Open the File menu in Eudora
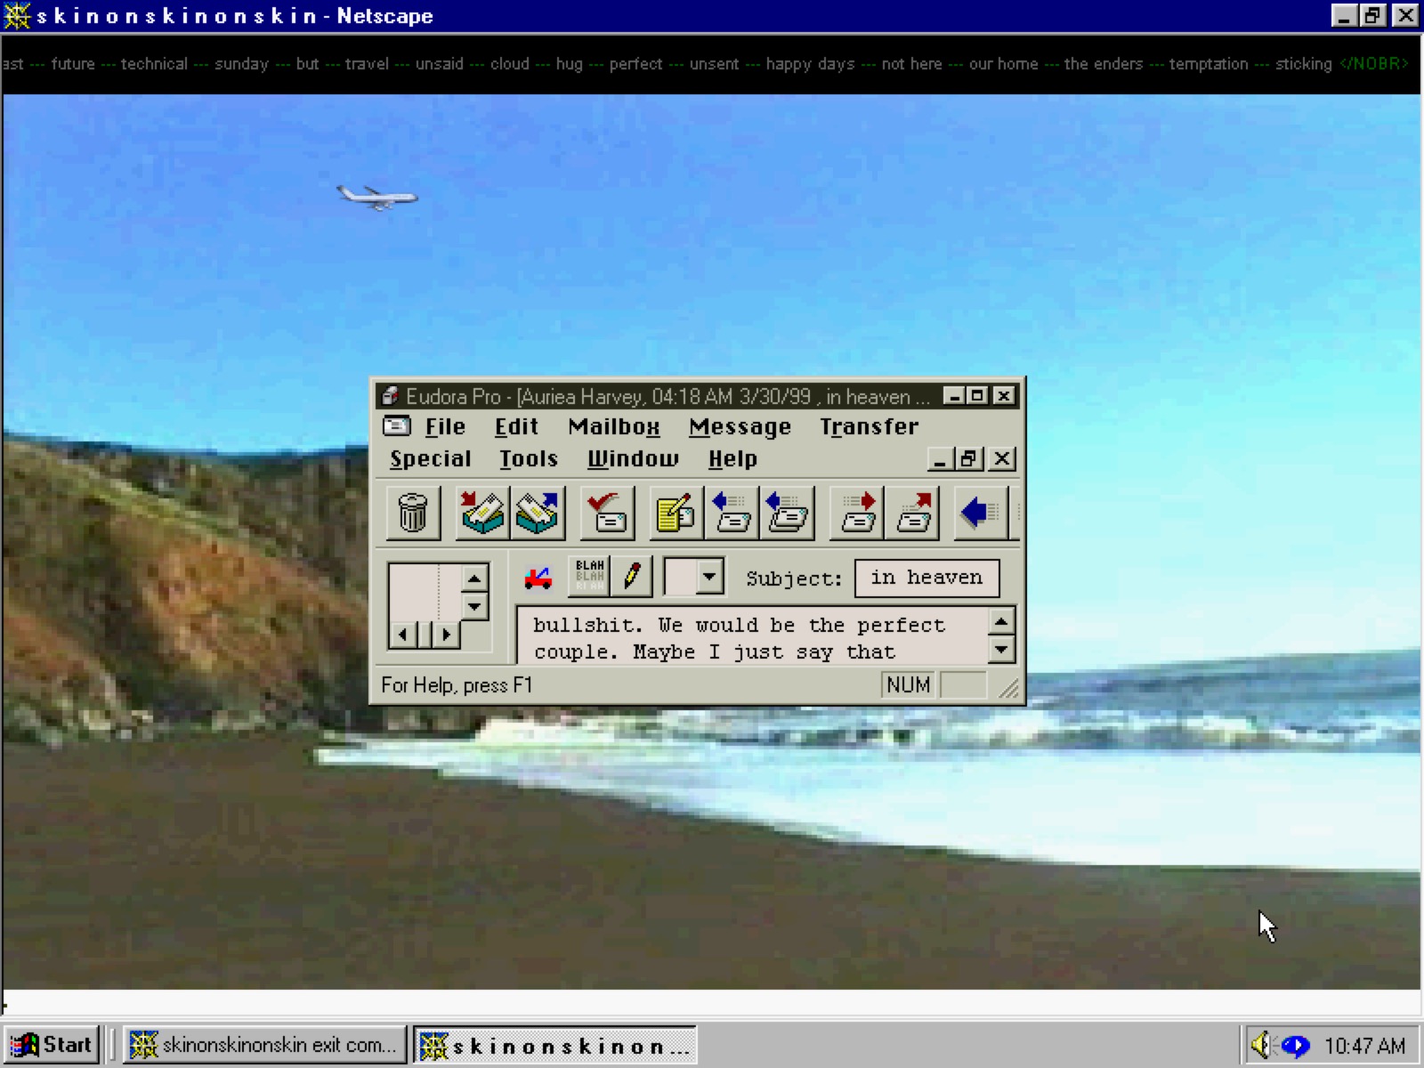 [445, 427]
